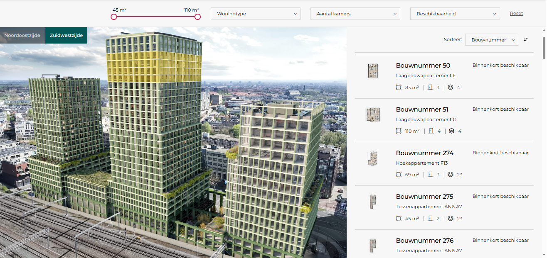Click area icon beside 45 m² in Bouwnummer 275
This screenshot has width=547, height=258.
click(399, 219)
